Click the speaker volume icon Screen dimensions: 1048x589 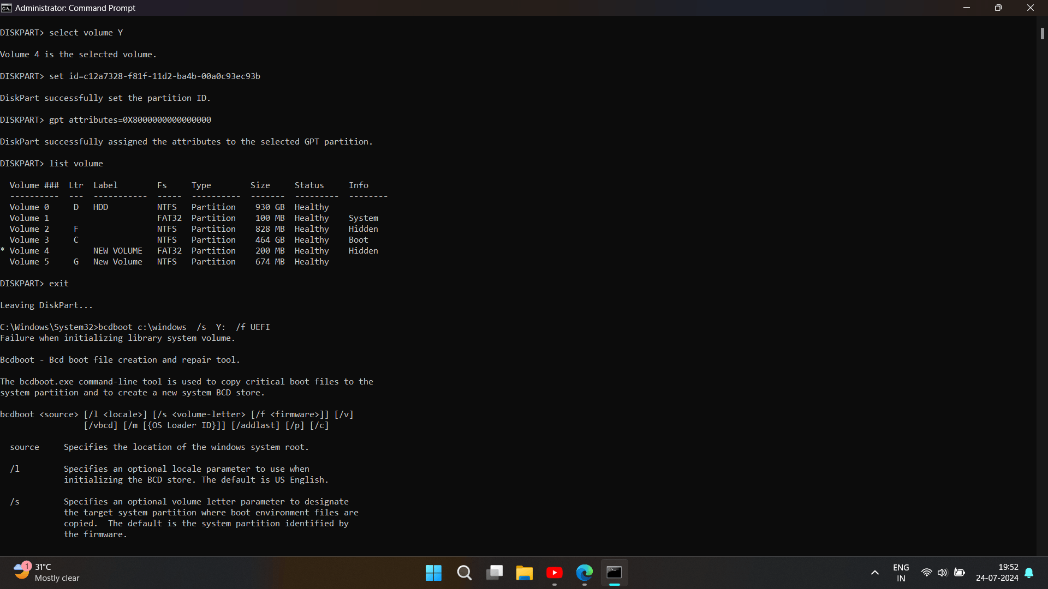point(943,573)
